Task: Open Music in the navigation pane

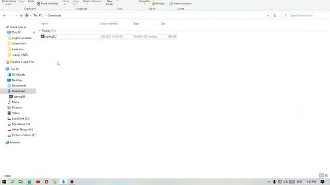Action: (15, 102)
